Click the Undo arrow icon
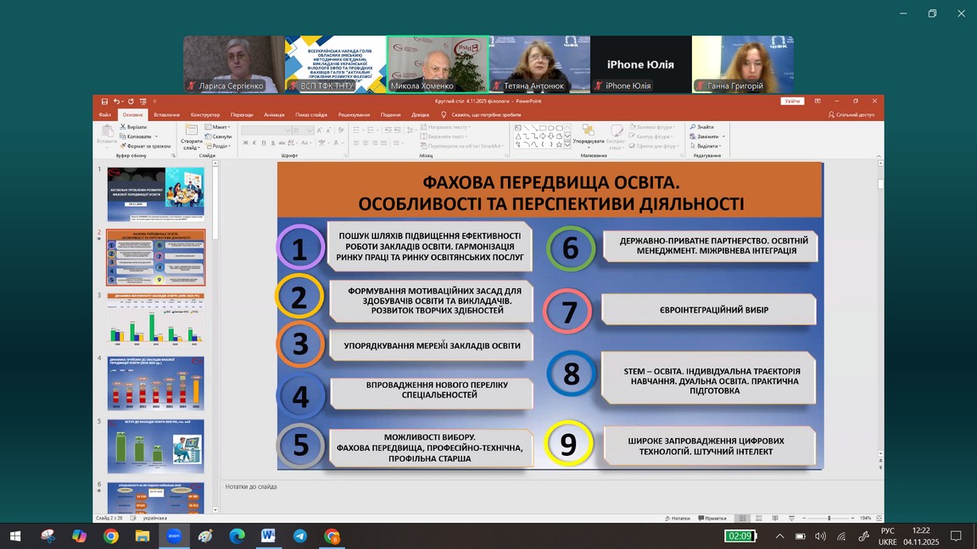Viewport: 977px width, 549px height. tap(116, 102)
